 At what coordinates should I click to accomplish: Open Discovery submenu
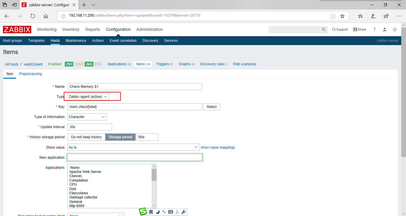(x=150, y=41)
